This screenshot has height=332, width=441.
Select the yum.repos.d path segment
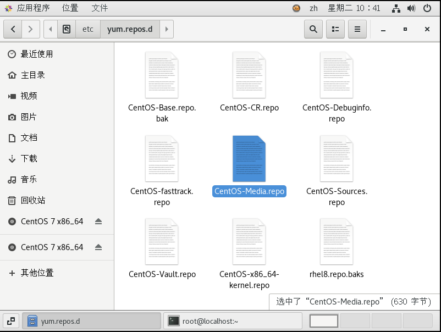pyautogui.click(x=130, y=29)
